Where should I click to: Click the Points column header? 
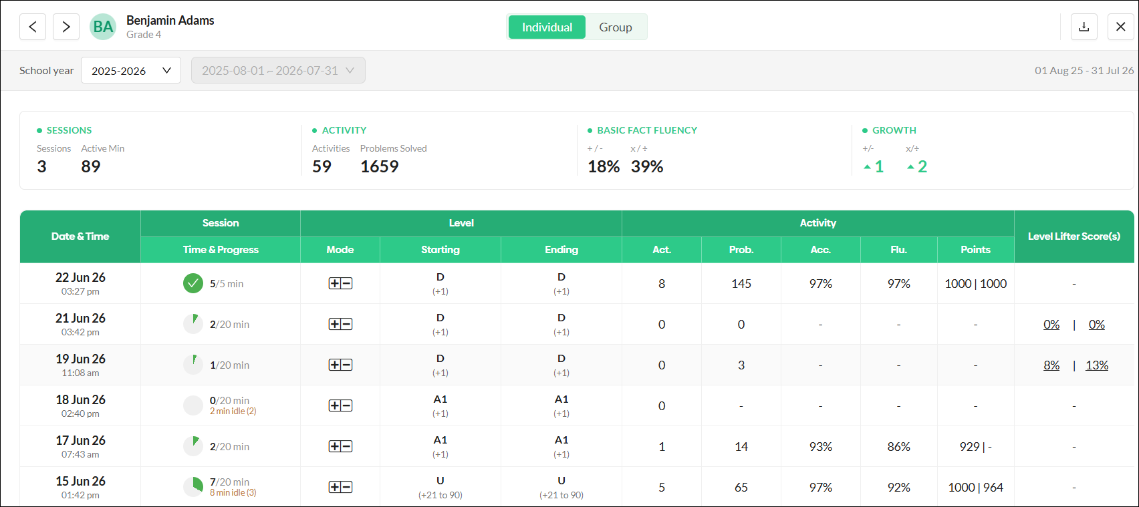[x=976, y=250]
